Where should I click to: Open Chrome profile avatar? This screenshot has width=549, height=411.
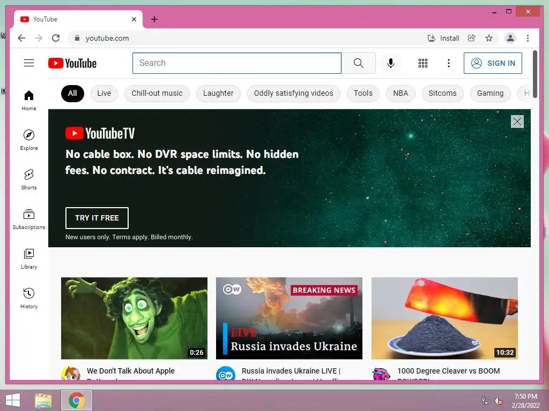(510, 38)
